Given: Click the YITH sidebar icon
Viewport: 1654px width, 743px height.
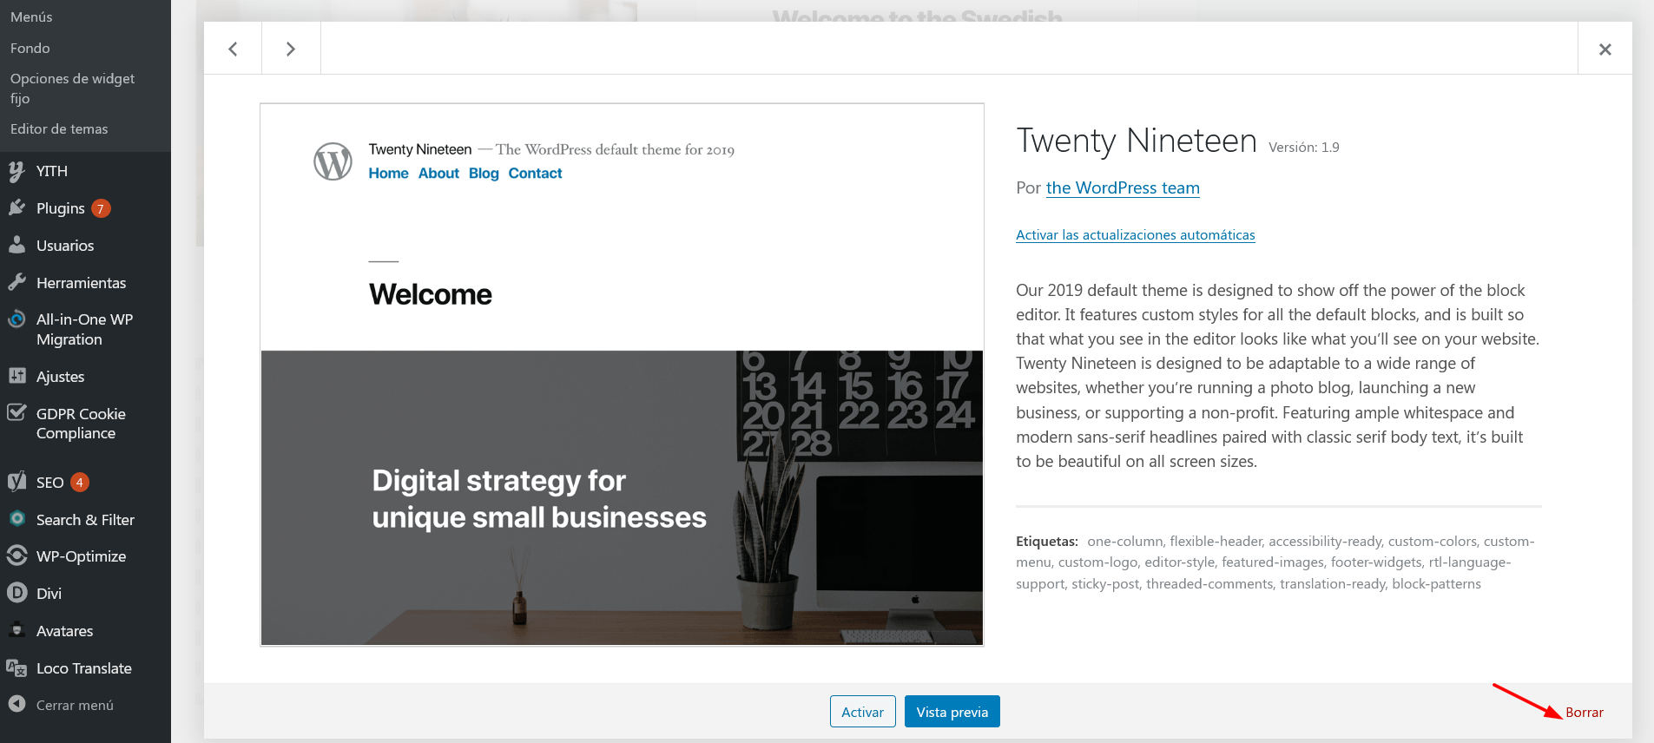Looking at the screenshot, I should click(16, 171).
